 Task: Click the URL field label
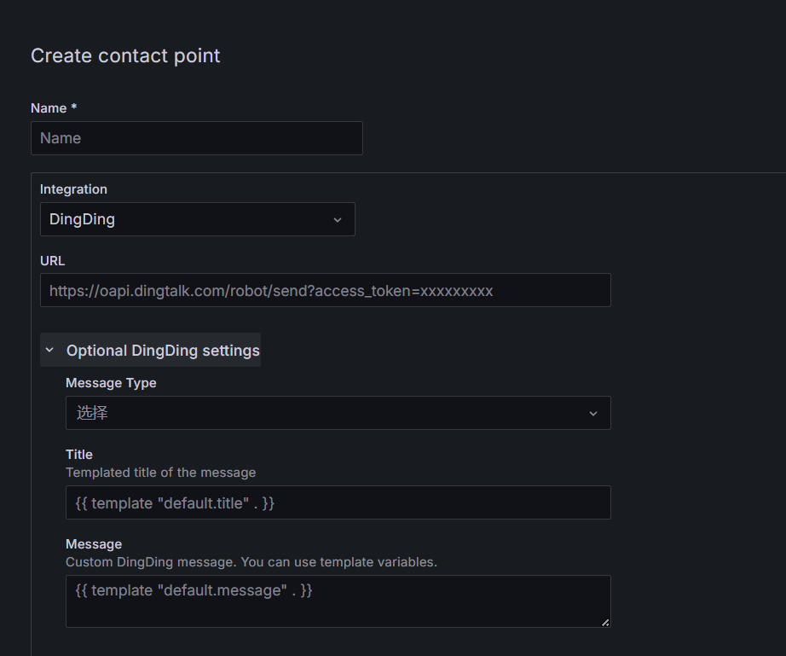52,260
